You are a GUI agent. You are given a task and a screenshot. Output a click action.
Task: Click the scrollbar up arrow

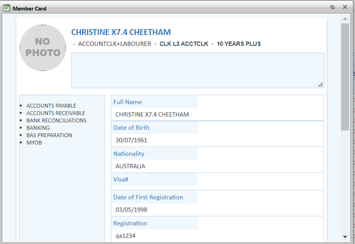345,19
